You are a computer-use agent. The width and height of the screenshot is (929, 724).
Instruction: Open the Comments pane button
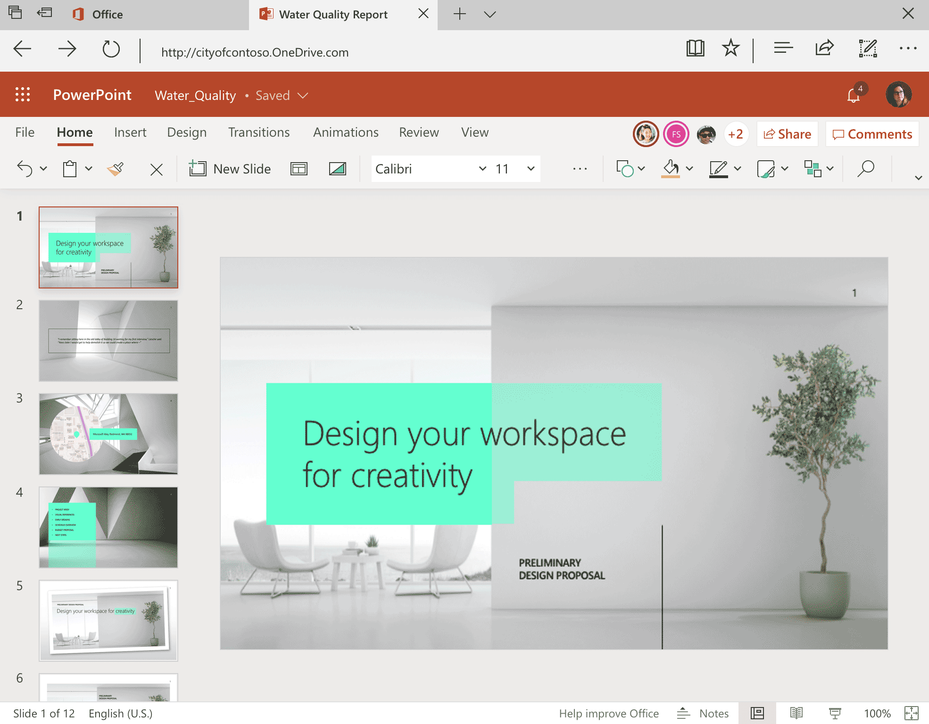point(872,134)
